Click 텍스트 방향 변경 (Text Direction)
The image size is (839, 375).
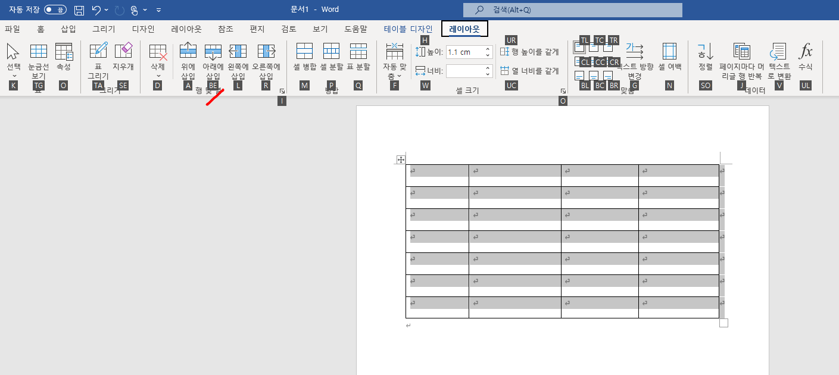point(635,62)
